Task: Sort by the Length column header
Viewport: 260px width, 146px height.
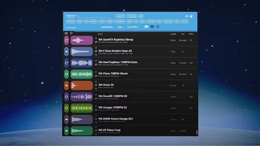Action: point(173,34)
